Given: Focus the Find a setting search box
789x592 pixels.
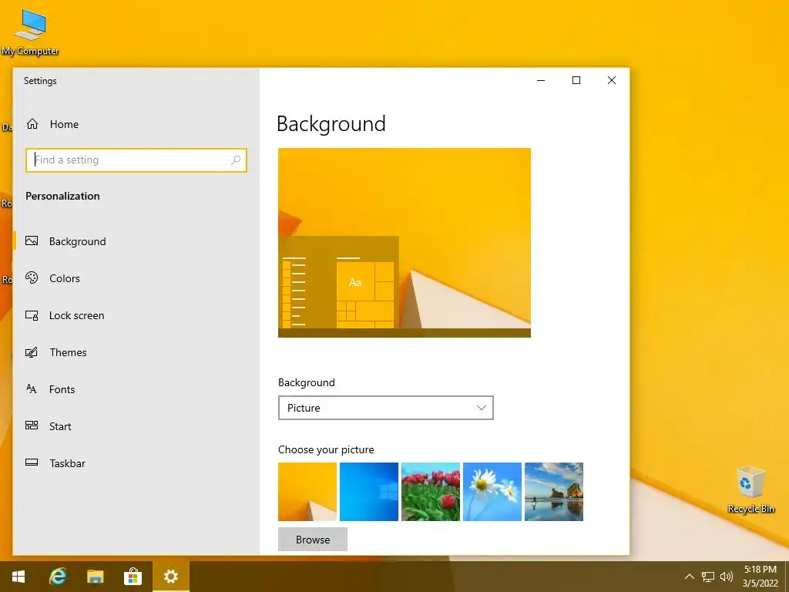Looking at the screenshot, I should 136,160.
